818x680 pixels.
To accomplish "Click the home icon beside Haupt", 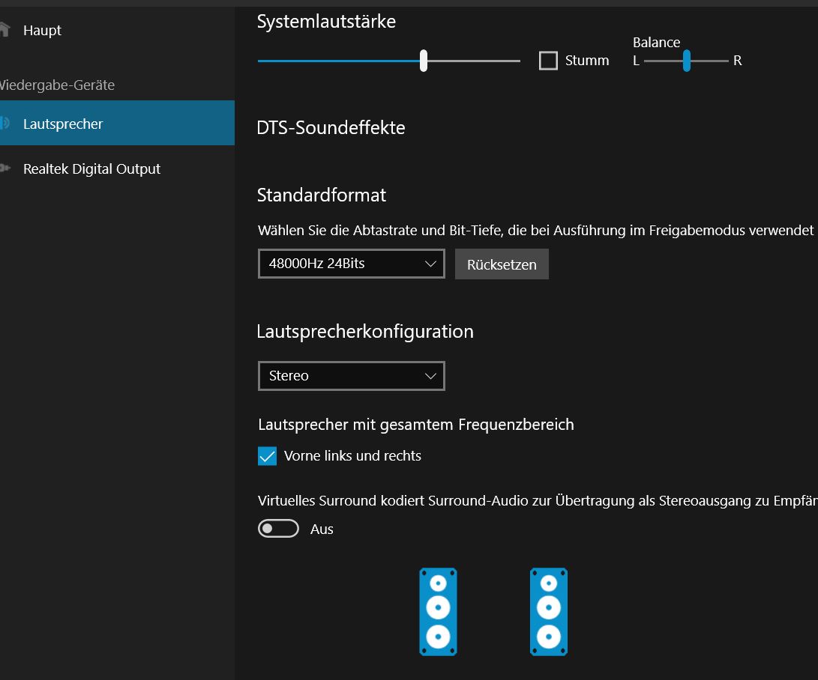I will point(4,30).
